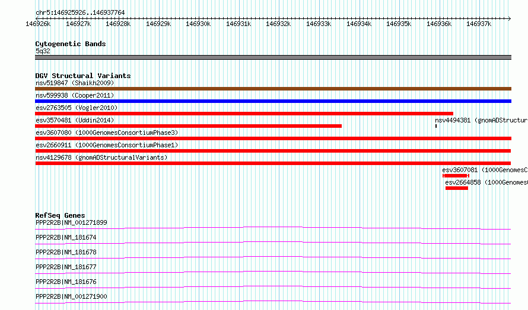Select the 146936k ruler tick label

439,24
